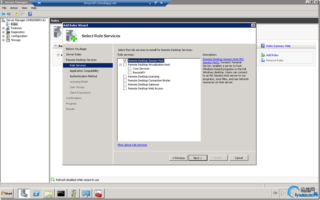
Task: Click the Up one level folder icon
Action: point(16,14)
